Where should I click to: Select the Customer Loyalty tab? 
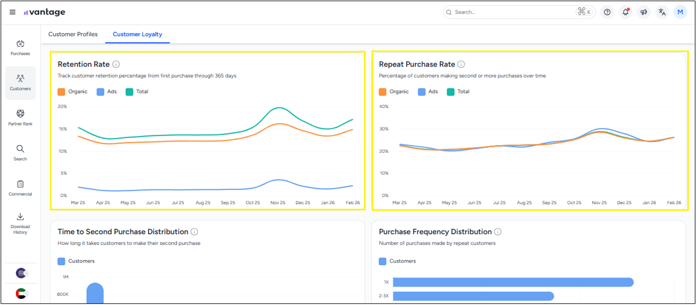tap(137, 34)
